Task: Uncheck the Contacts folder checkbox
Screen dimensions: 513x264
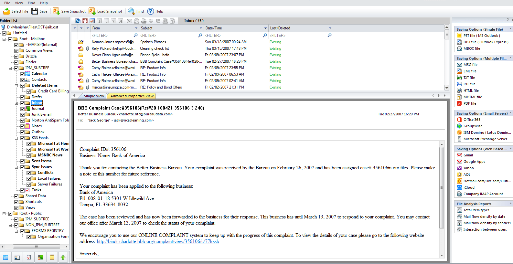Action: (x=23, y=80)
